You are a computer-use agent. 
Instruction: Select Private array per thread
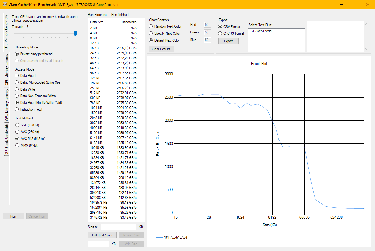pyautogui.click(x=34, y=54)
